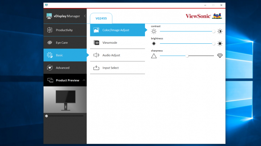Viewport: 261px width, 146px height.
Task: Click the ViewSonic birds logo
Action: pos(217,16)
